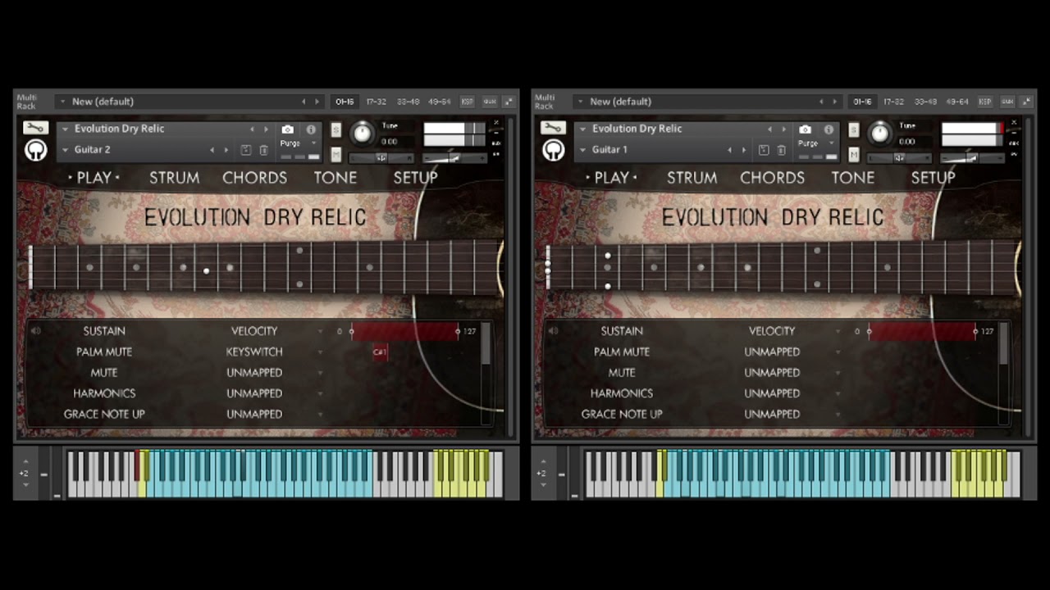Close Guitar 2 instrument with X button
The height and width of the screenshot is (590, 1050).
click(x=496, y=123)
